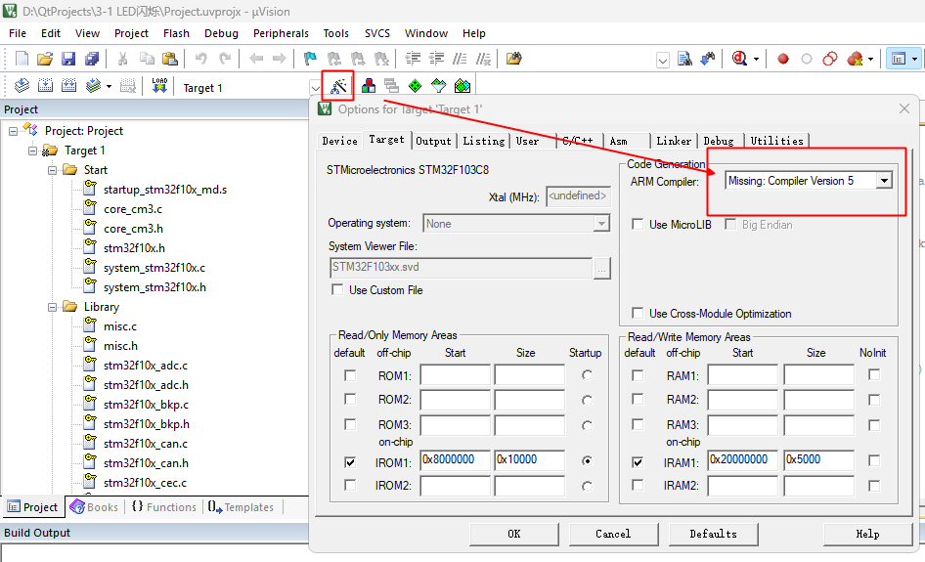Image resolution: width=925 pixels, height=562 pixels.
Task: Click the Save All icon
Action: pyautogui.click(x=92, y=59)
